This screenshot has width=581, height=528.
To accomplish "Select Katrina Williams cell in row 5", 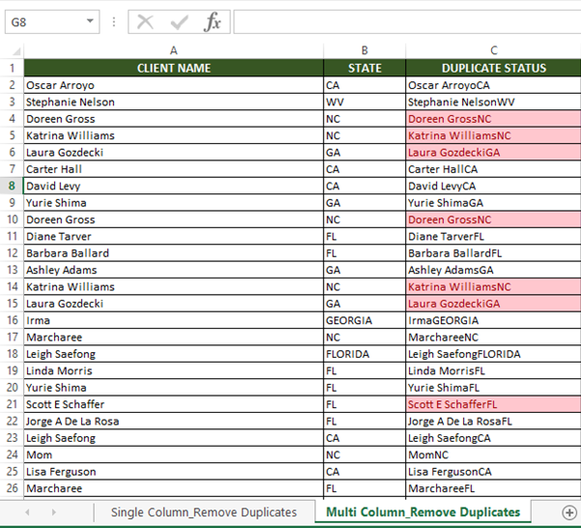I will (x=173, y=135).
